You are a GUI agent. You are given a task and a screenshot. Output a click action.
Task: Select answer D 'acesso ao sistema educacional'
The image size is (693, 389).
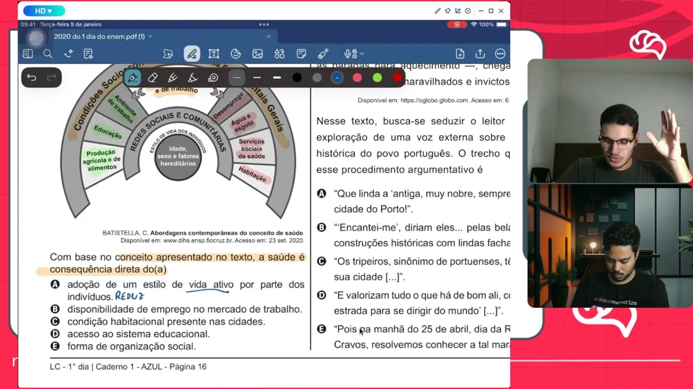130,334
